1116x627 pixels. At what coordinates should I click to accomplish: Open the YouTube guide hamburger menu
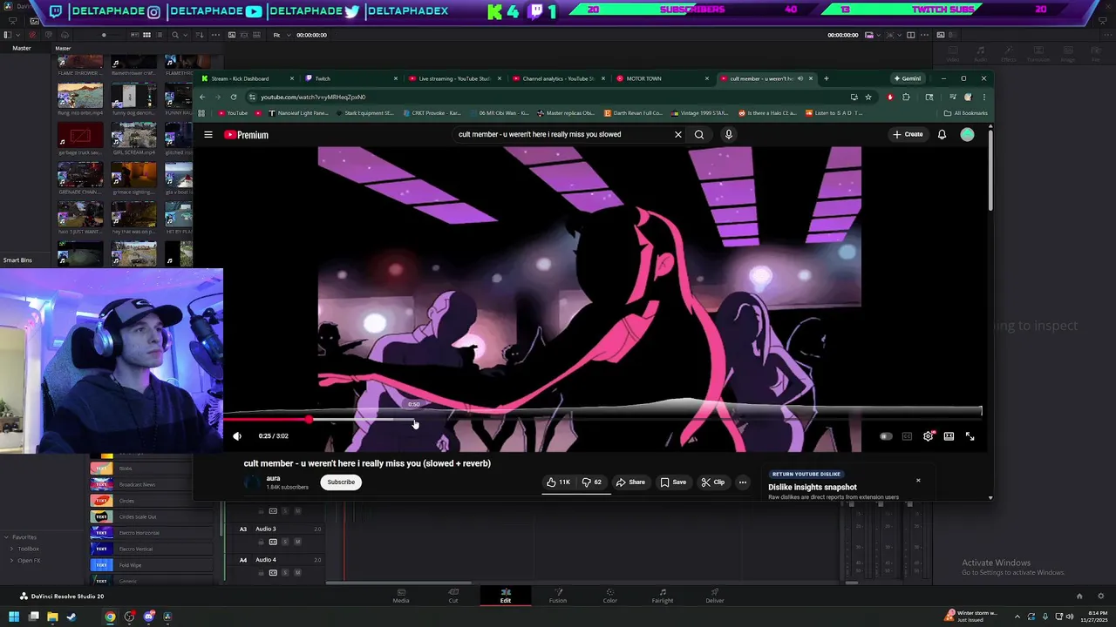208,135
